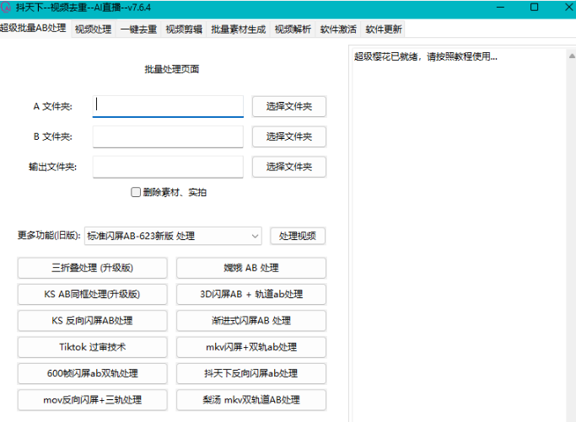Click mkv闪屏+双轨ab处理 button
Viewport: 576px width, 422px height.
coord(251,347)
